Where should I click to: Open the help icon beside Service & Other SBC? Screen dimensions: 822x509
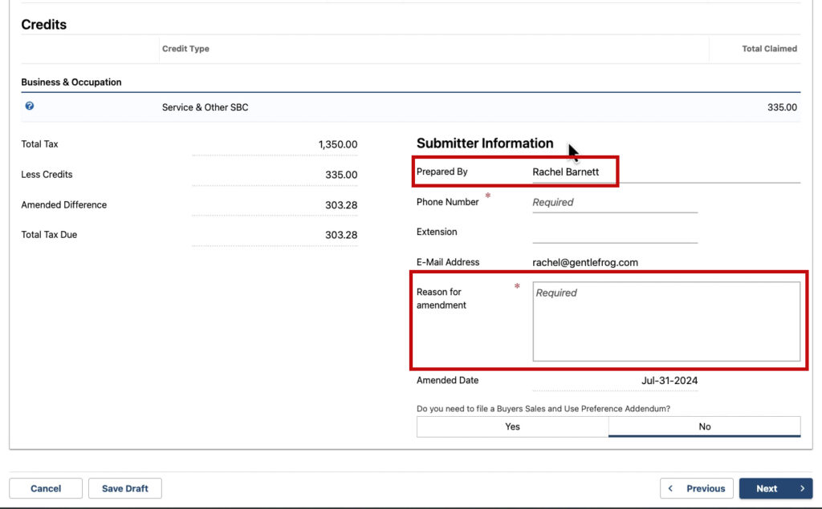[31, 106]
